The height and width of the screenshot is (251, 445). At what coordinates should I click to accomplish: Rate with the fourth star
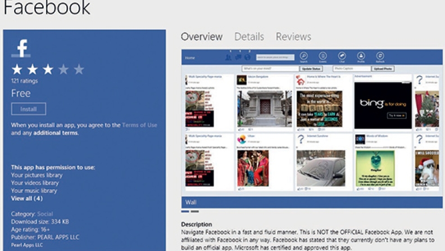(63, 69)
